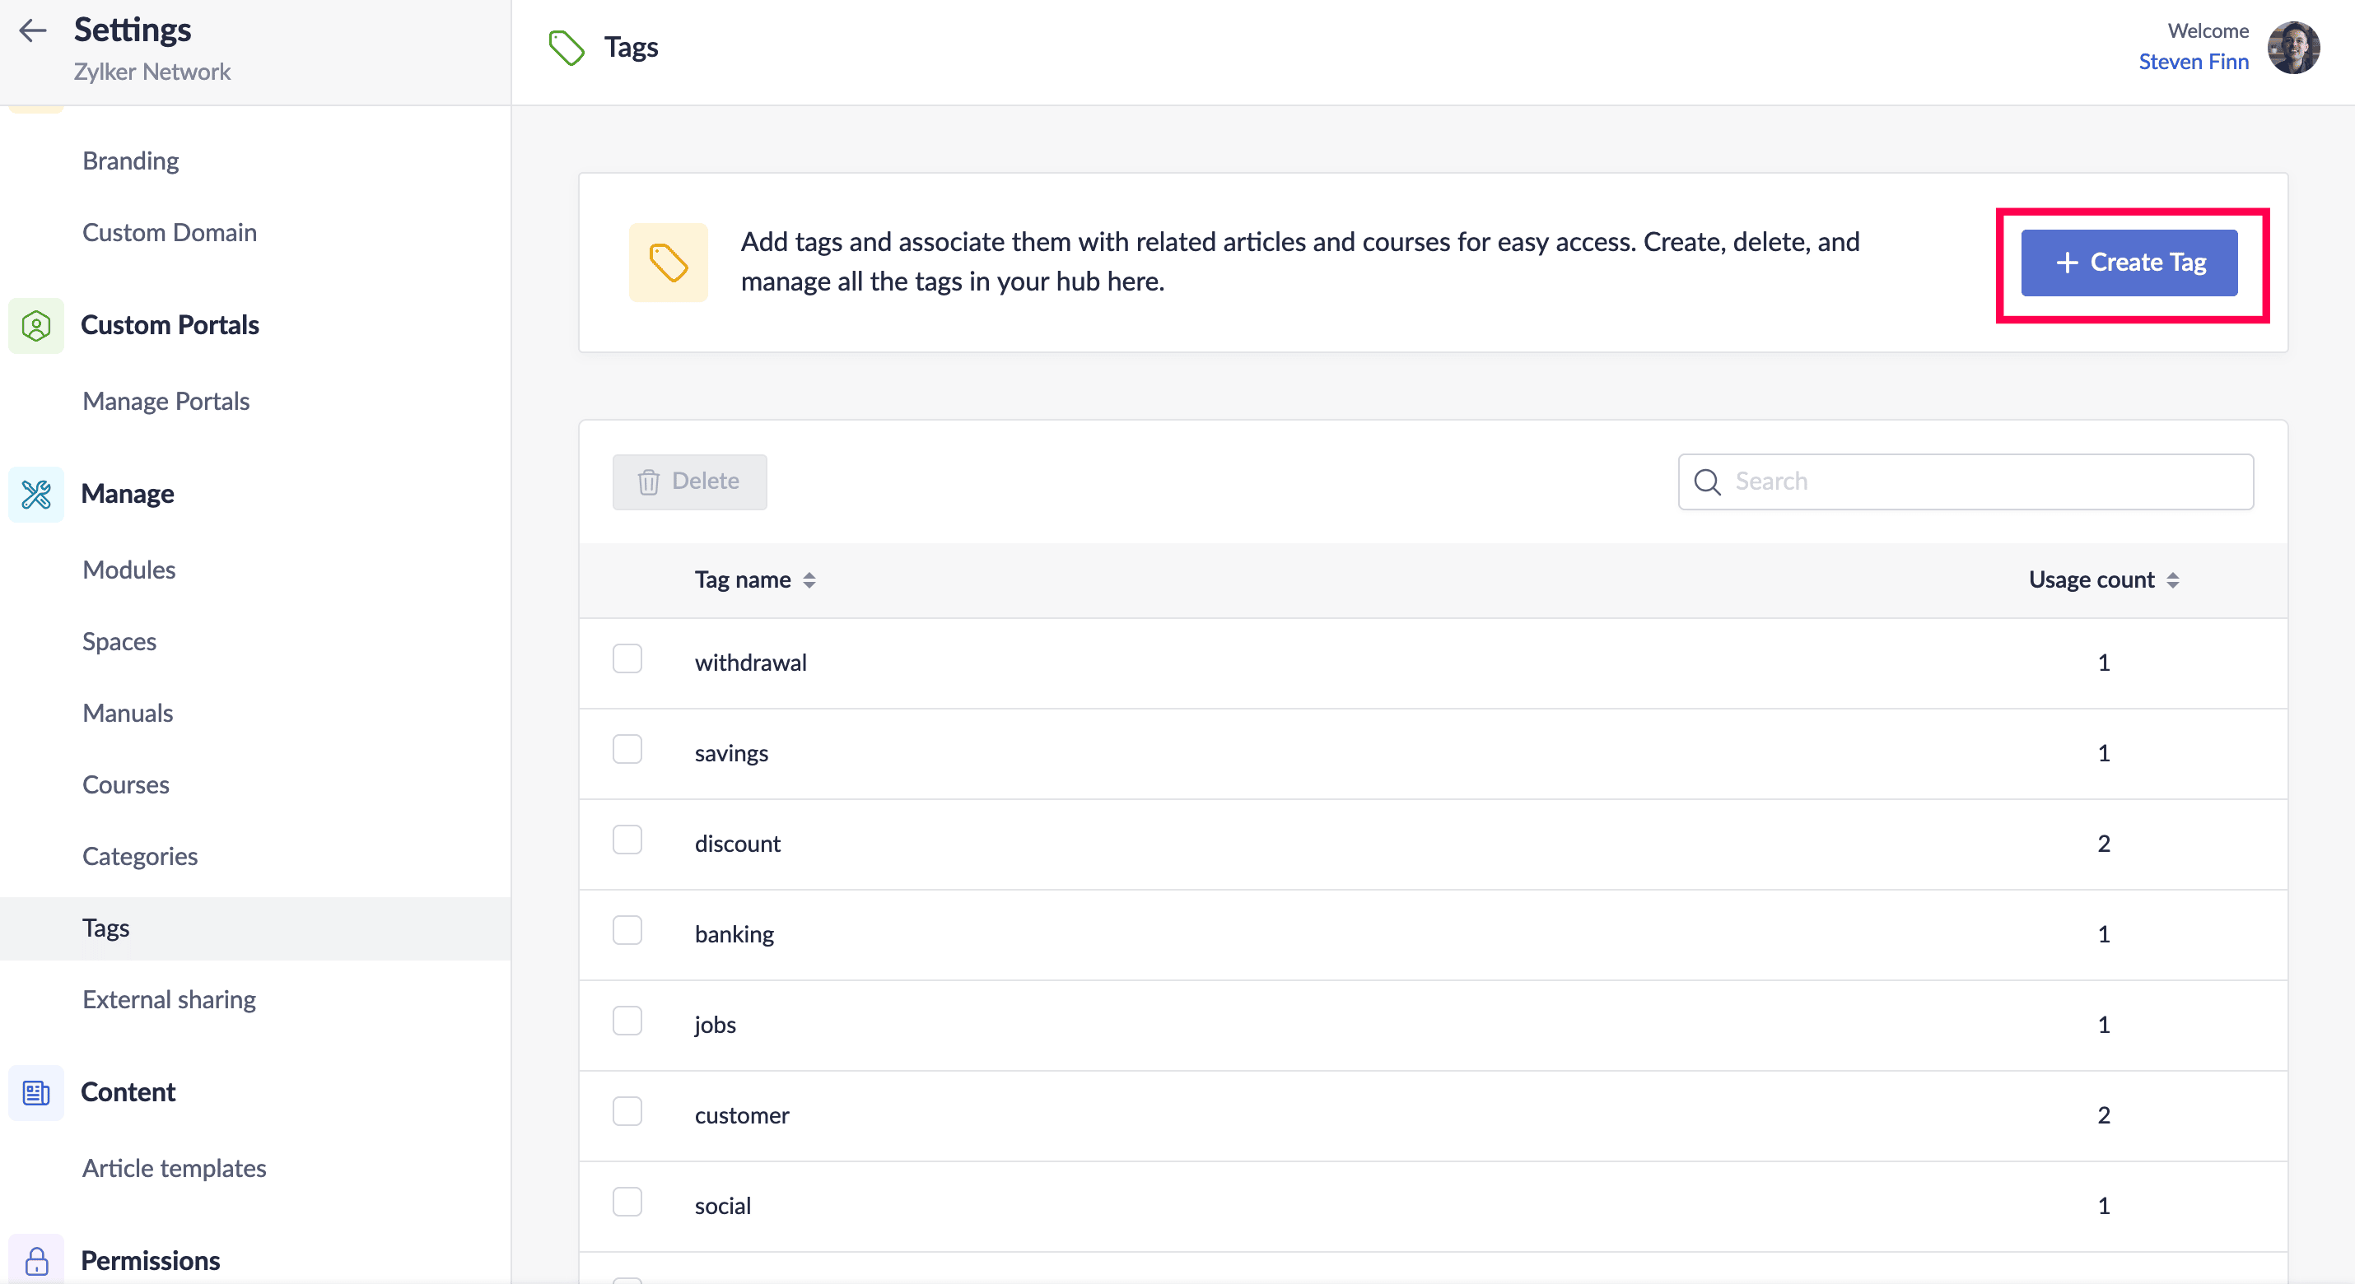Open Steven Finn's profile avatar

click(2293, 48)
